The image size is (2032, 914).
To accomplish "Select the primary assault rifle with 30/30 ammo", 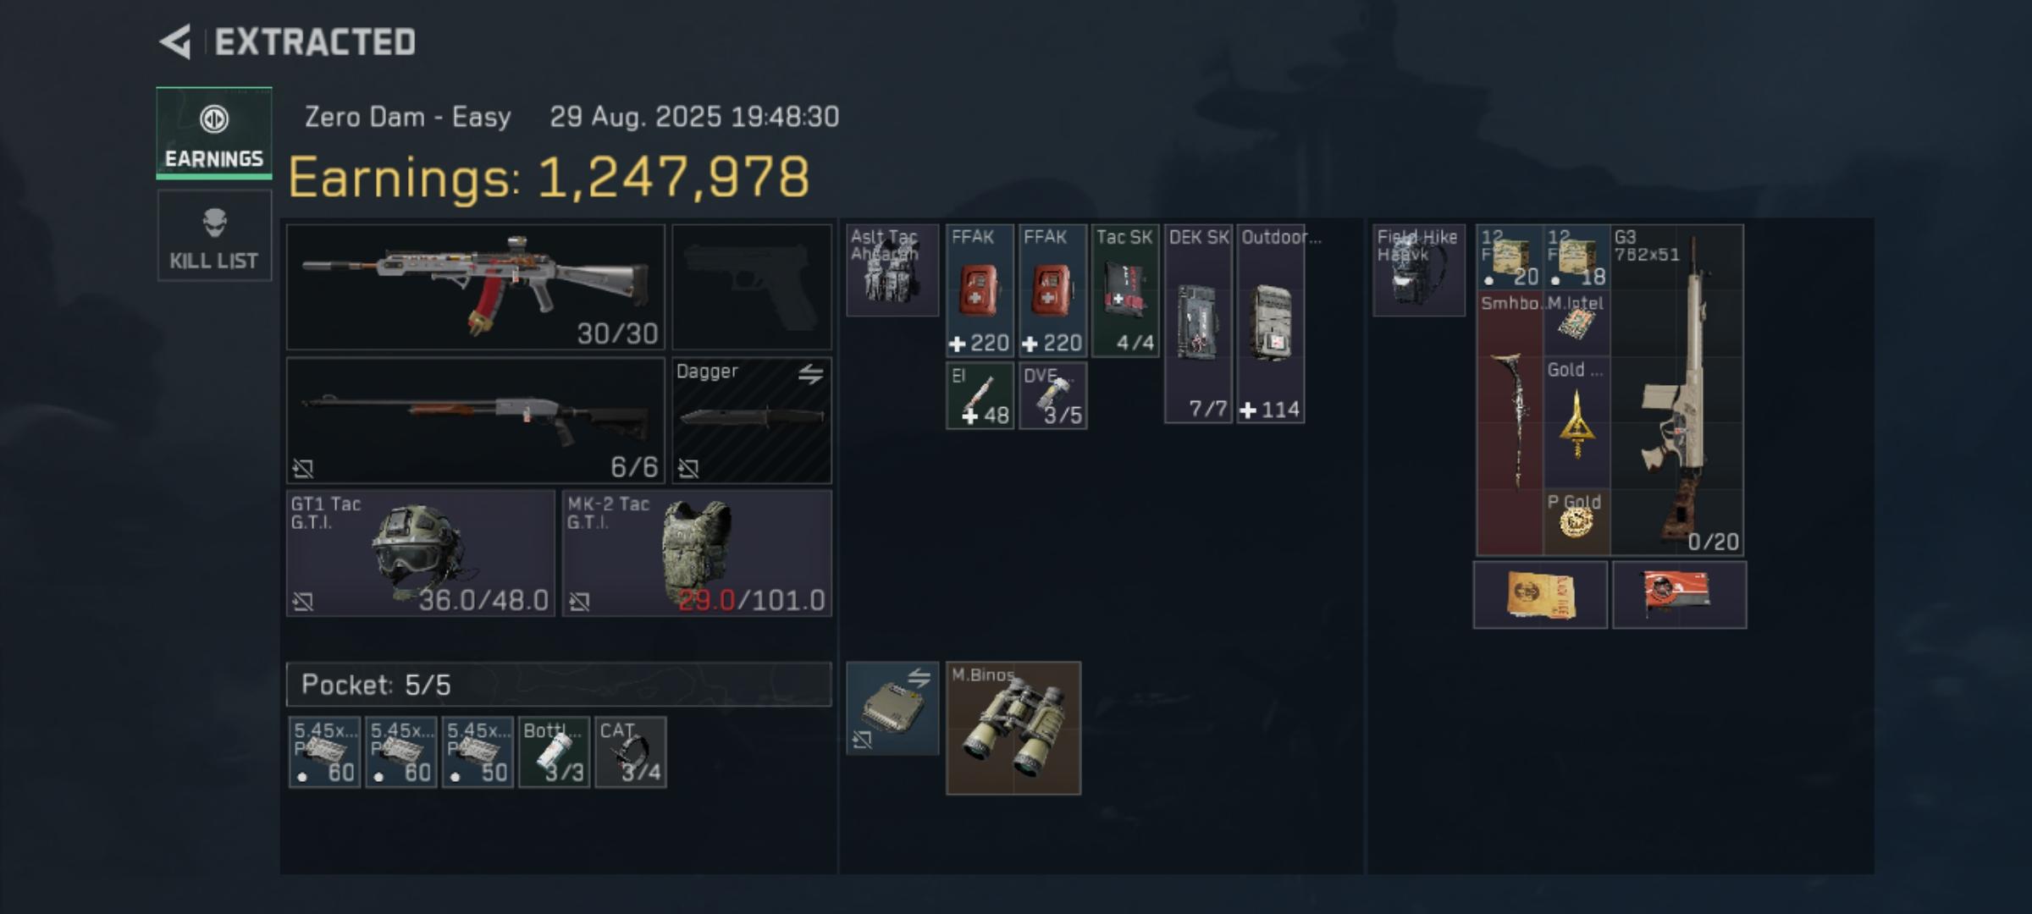I will 475,287.
